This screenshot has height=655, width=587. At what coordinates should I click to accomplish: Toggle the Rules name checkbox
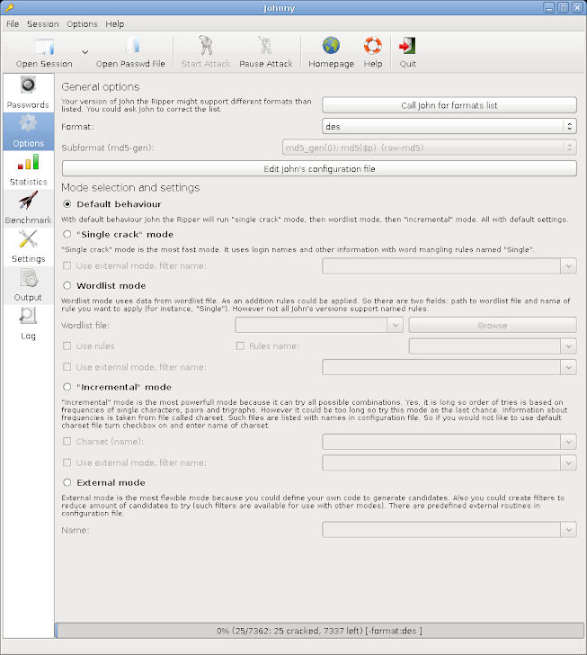[x=240, y=345]
